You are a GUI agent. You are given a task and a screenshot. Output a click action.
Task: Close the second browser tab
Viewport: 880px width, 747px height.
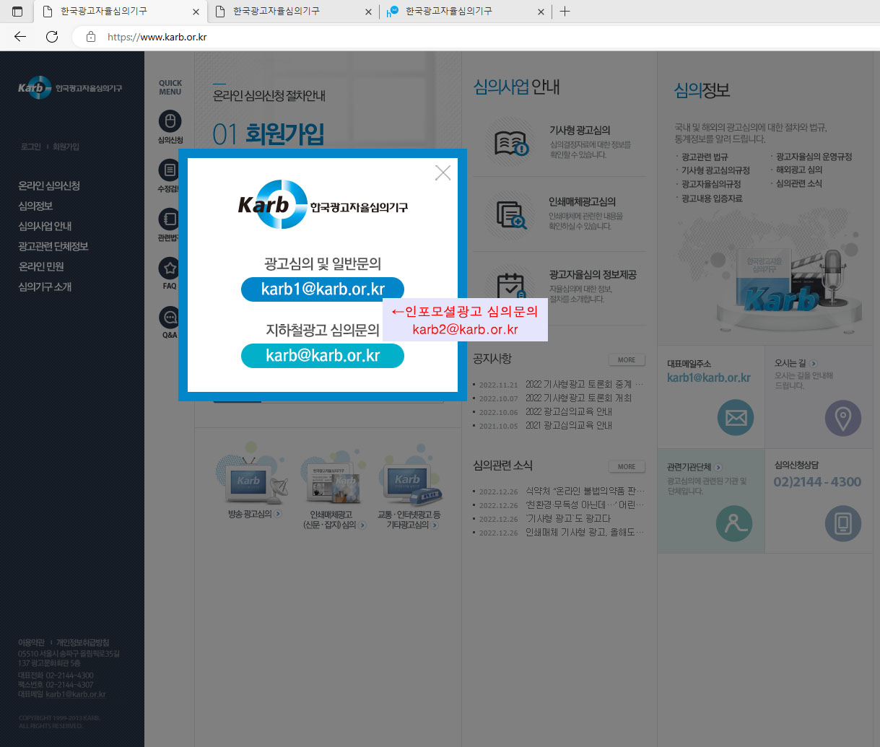369,12
